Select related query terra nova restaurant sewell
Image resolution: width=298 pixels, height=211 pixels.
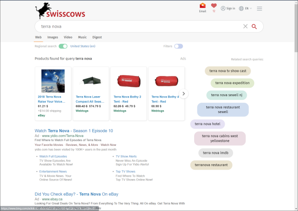[223, 110]
